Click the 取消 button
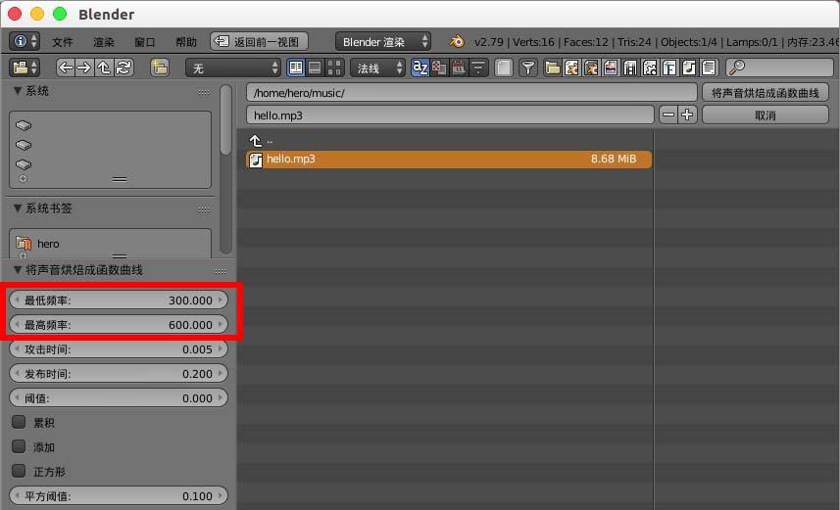This screenshot has height=510, width=840. point(765,116)
